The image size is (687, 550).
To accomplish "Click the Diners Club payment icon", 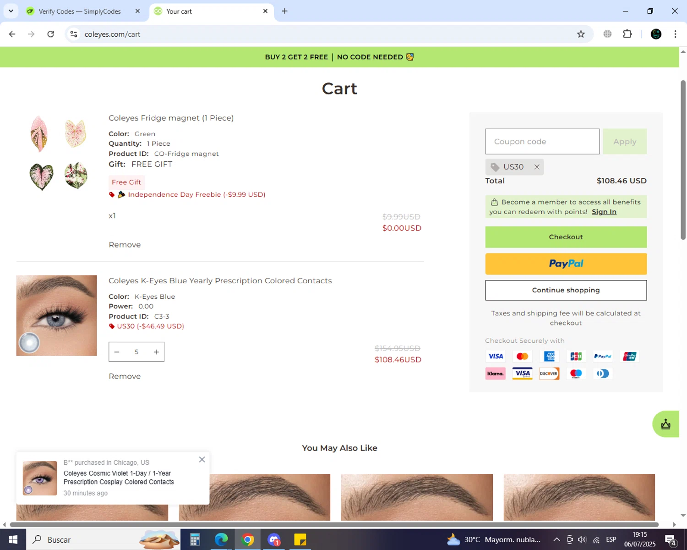I will 603,374.
